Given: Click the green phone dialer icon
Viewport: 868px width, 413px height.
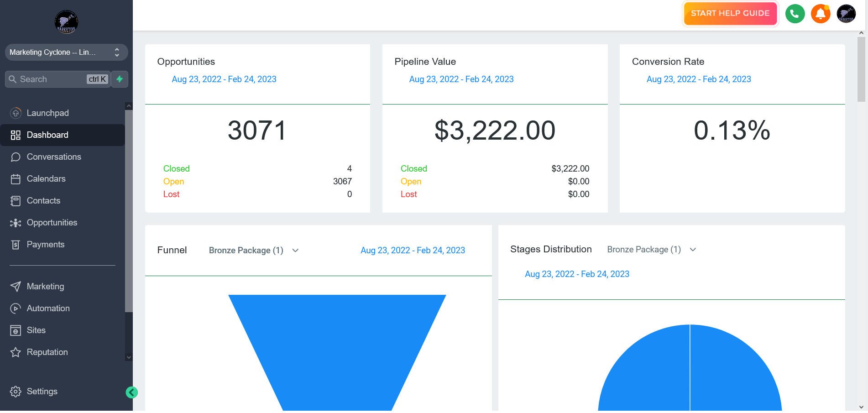Looking at the screenshot, I should [795, 13].
